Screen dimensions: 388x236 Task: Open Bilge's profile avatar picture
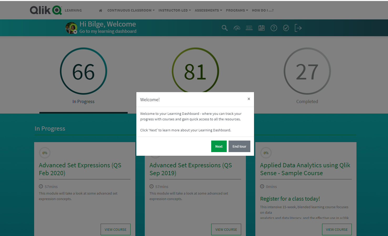tap(71, 28)
